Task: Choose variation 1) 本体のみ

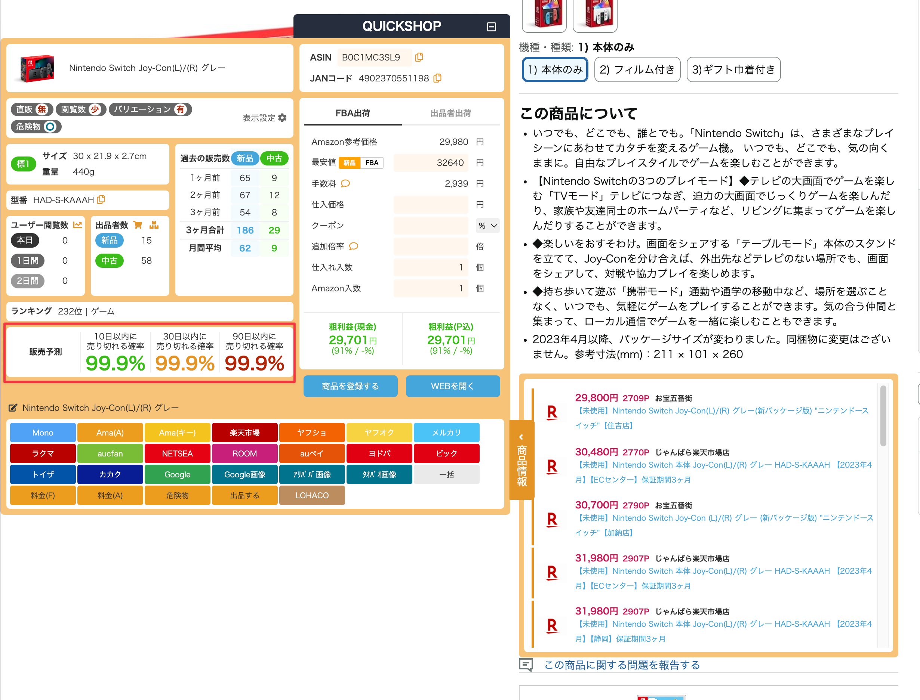Action: point(555,69)
